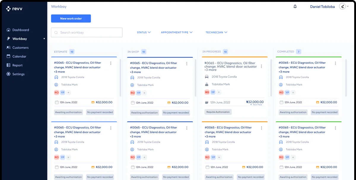Image resolution: width=356 pixels, height=180 pixels.
Task: Click the In Progress column scrollbar
Action: pyautogui.click(x=271, y=78)
